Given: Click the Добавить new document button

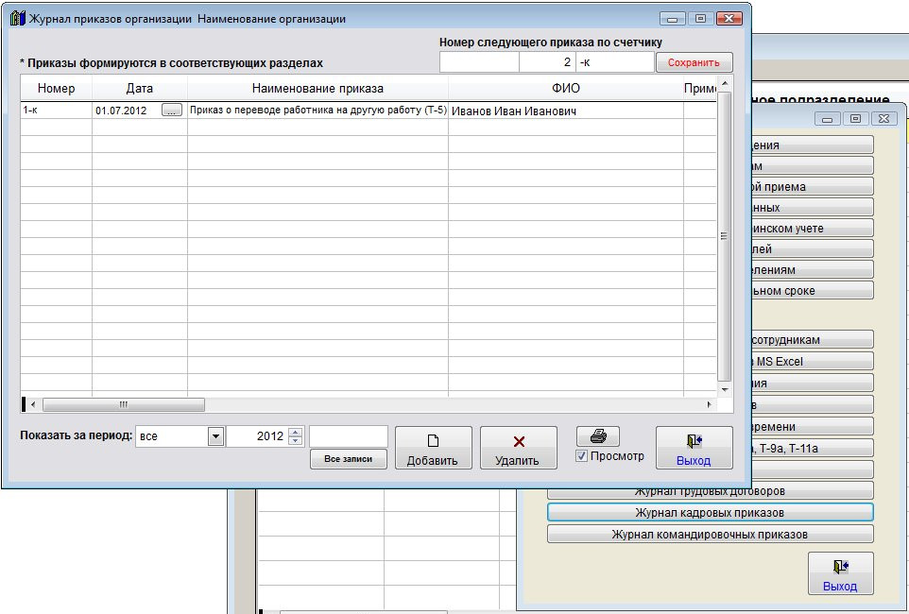Looking at the screenshot, I should [x=433, y=448].
